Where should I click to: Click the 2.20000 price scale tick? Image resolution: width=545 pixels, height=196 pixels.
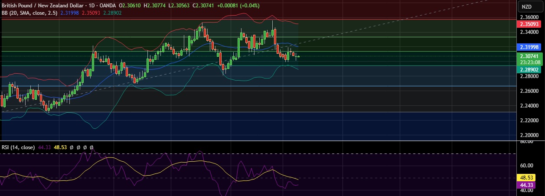coord(530,135)
